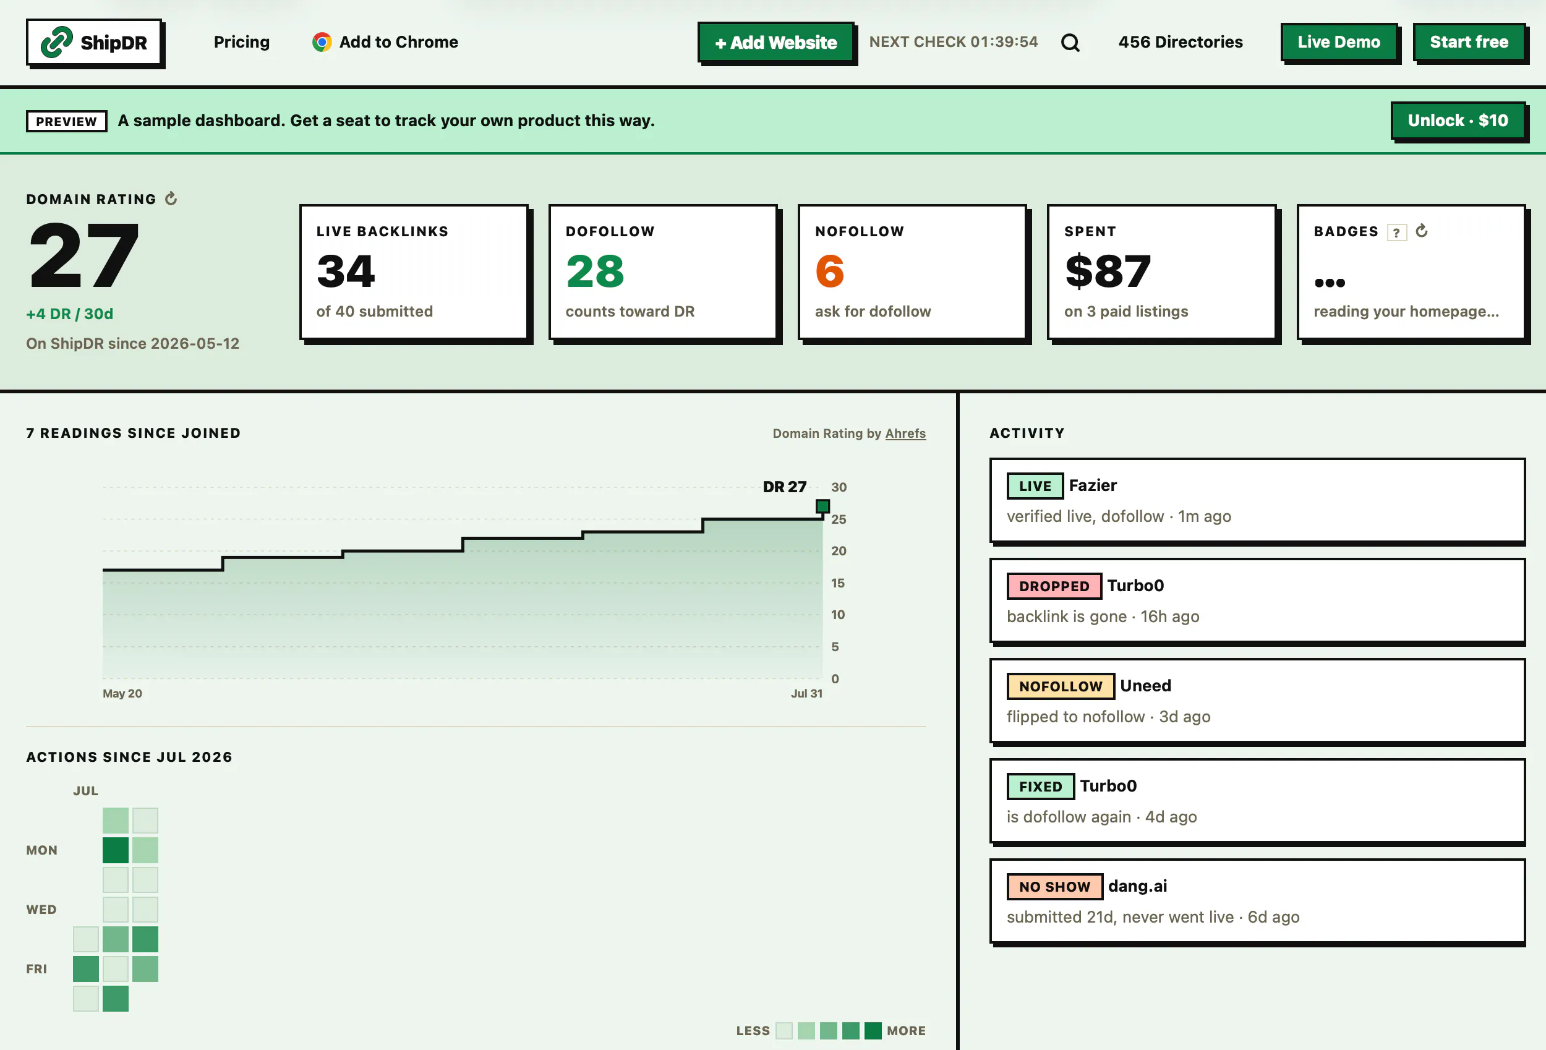Click Start free button
The image size is (1546, 1050).
click(1469, 42)
